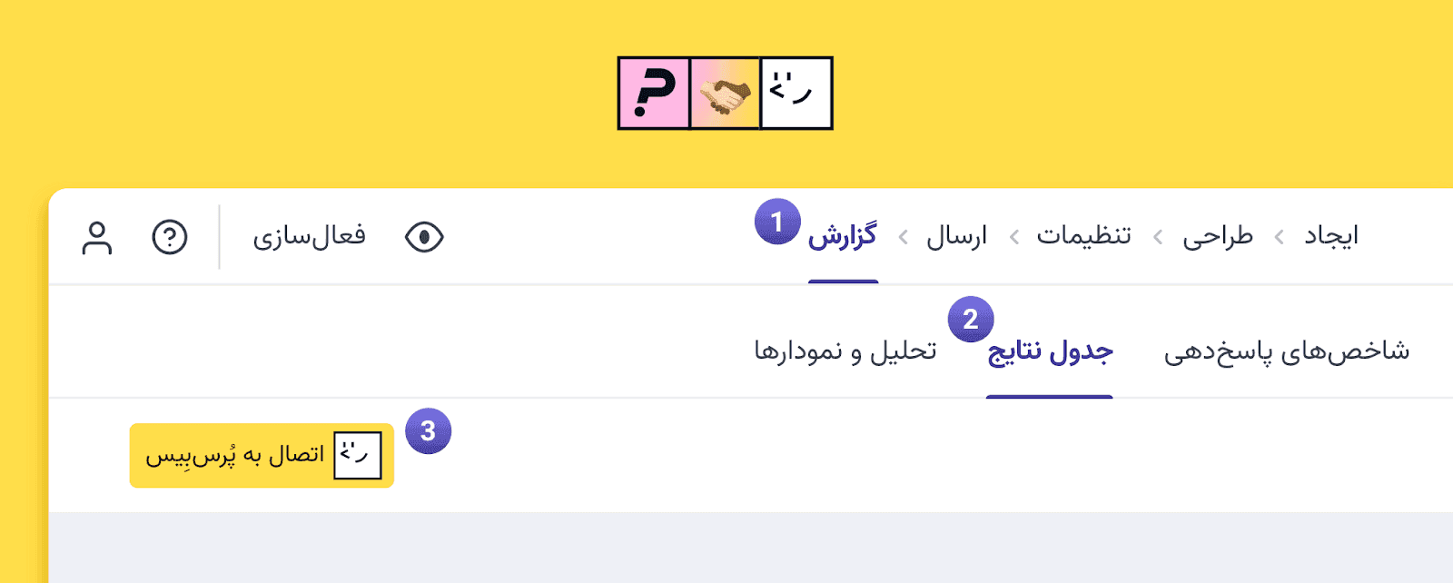
Task: Select the جدول نتایج tab
Action: (1050, 351)
